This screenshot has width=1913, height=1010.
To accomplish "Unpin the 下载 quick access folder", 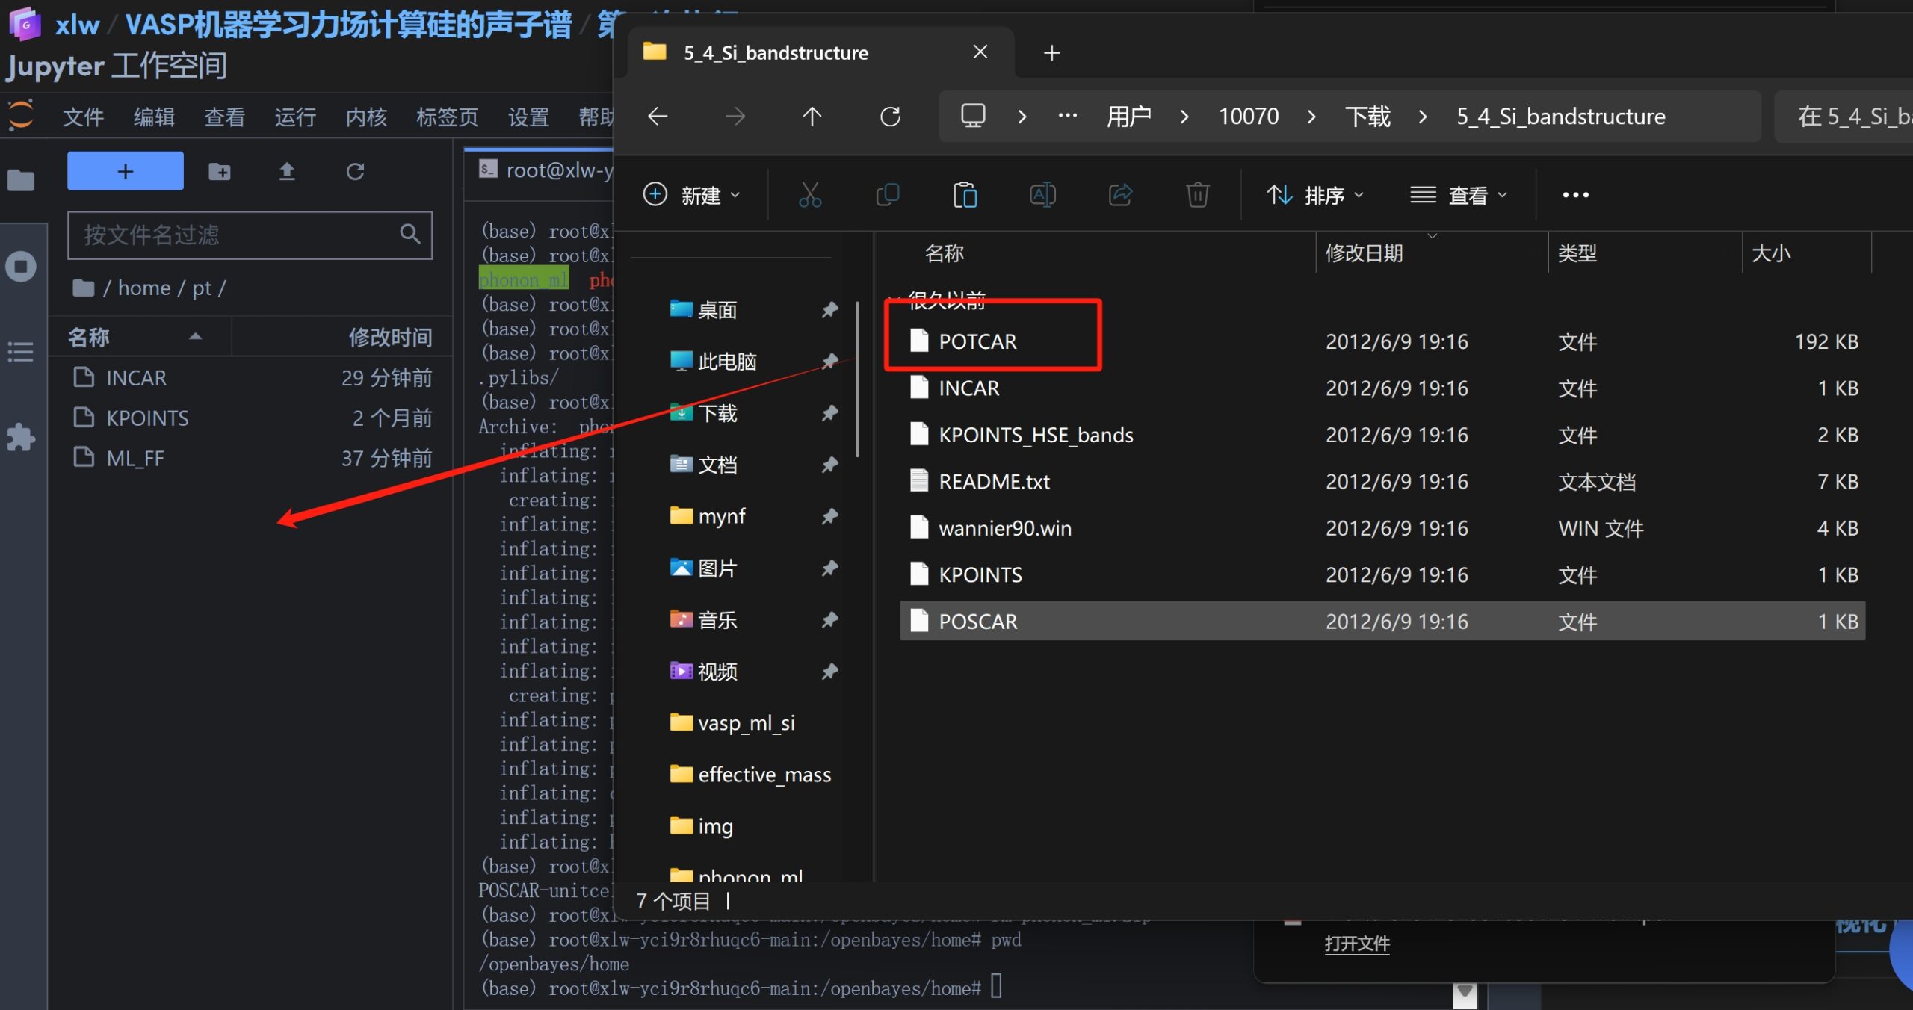I will (x=829, y=413).
